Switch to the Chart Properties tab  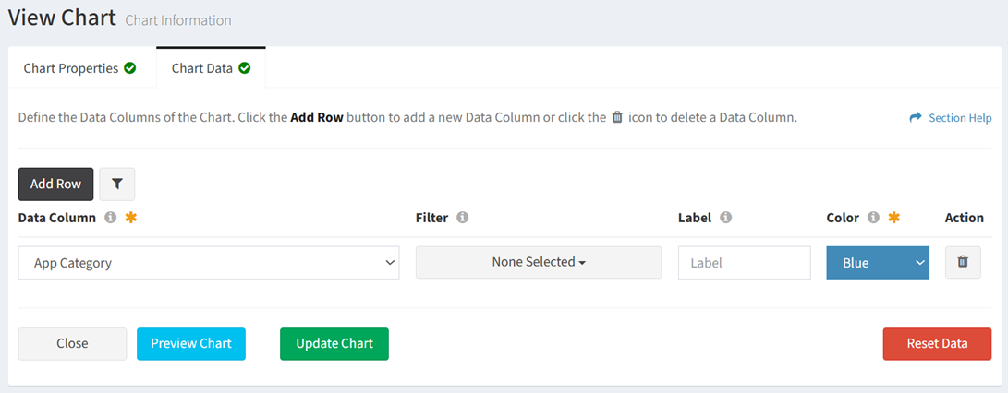pos(79,68)
